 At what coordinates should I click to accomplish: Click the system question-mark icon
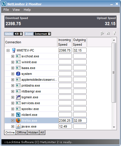(18, 74)
